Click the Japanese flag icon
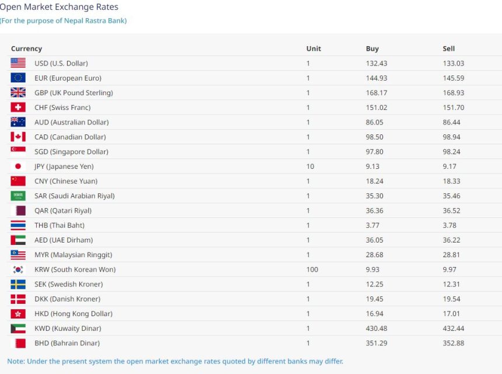The width and height of the screenshot is (502, 374). [18, 167]
